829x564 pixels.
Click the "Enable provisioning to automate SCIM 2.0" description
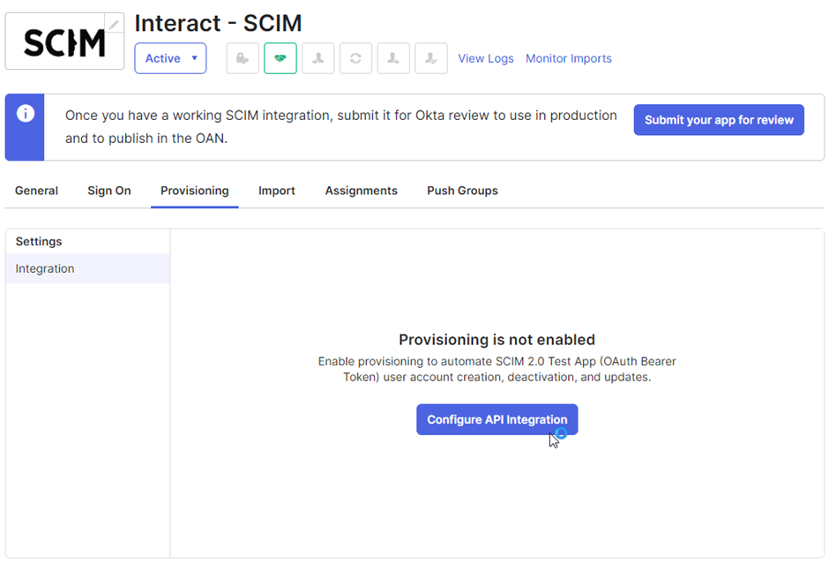[497, 369]
